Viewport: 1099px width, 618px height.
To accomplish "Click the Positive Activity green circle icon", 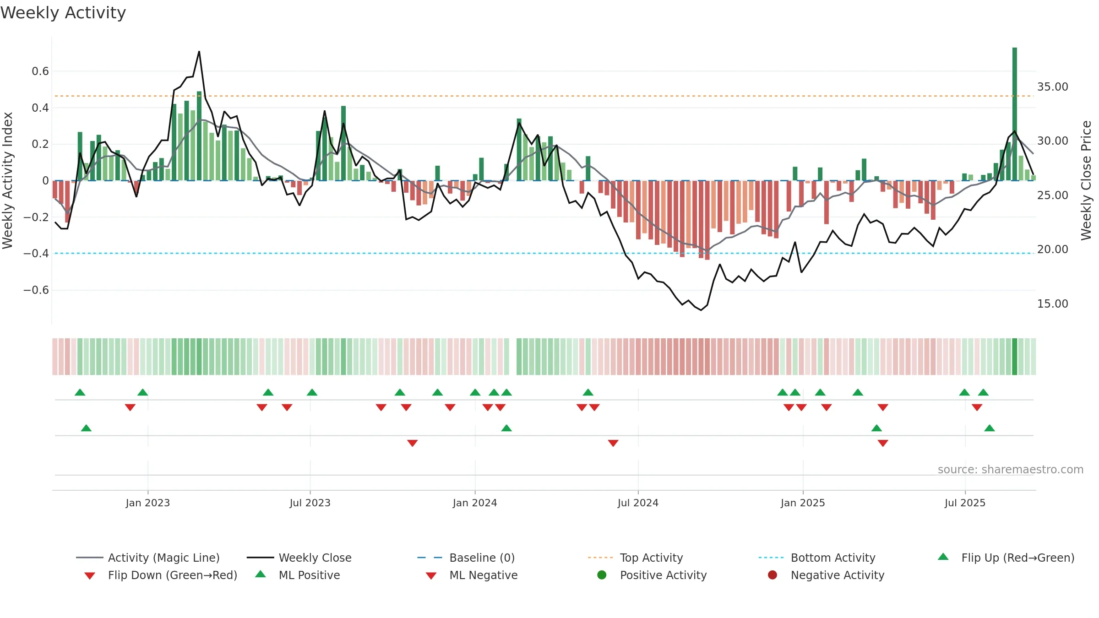I will coord(602,575).
